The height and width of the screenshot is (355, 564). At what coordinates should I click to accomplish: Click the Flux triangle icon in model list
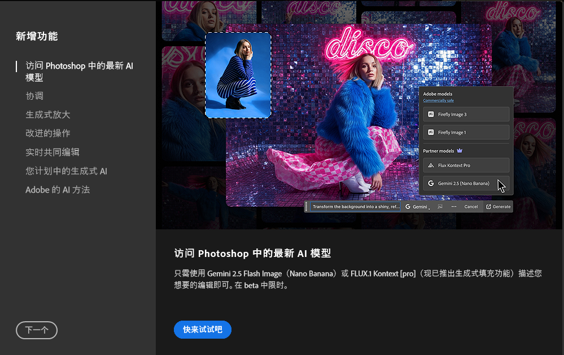point(431,166)
